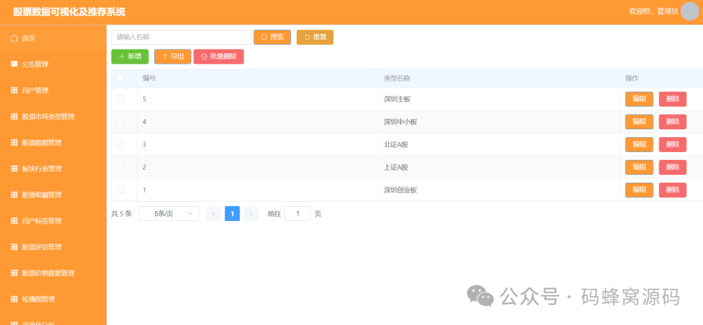703x325 pixels.
Task: Click 编辑 for 深圳中小板
Action: point(639,122)
